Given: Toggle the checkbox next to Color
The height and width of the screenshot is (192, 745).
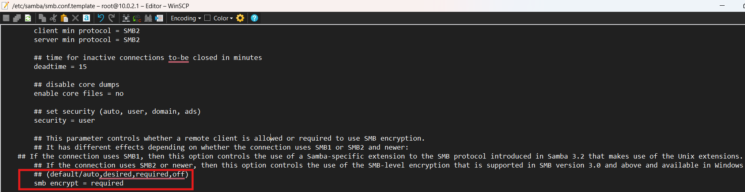Looking at the screenshot, I should (207, 18).
